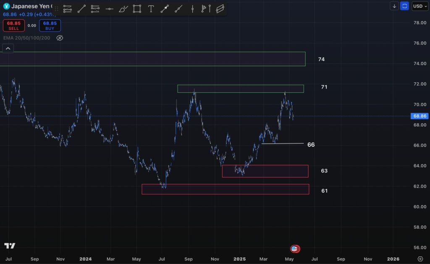
Task: Select the Text annotation tool
Action: [151, 8]
